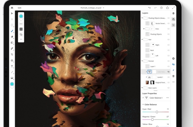193x127 pixels.
Task: Select the Type tool
Action: (x=12, y=66)
